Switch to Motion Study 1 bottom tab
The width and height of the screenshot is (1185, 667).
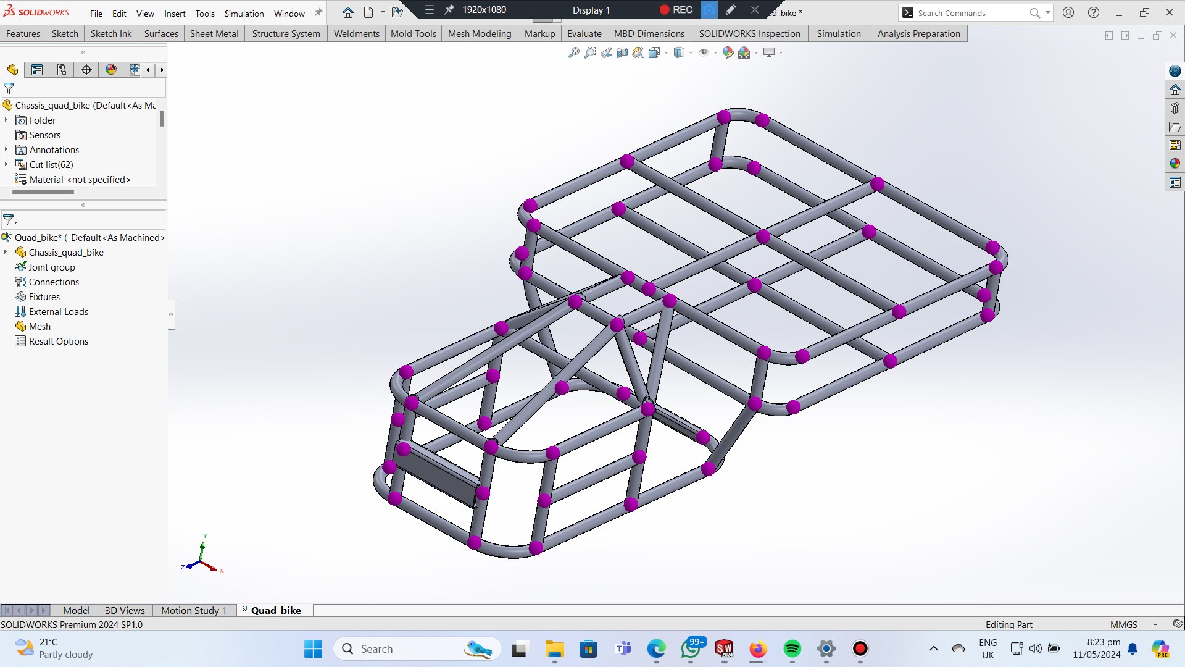click(x=194, y=610)
